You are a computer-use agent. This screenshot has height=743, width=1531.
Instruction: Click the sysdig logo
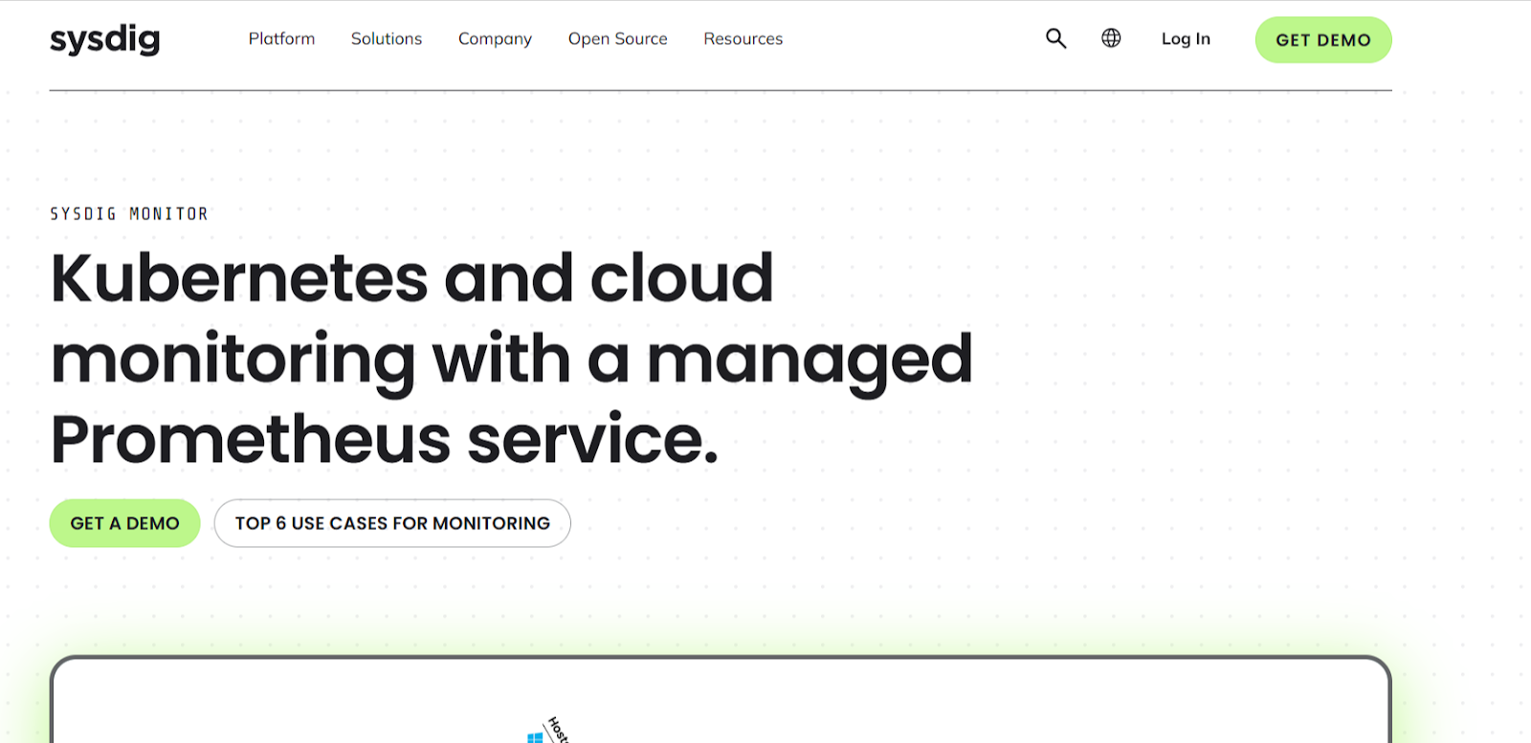105,39
